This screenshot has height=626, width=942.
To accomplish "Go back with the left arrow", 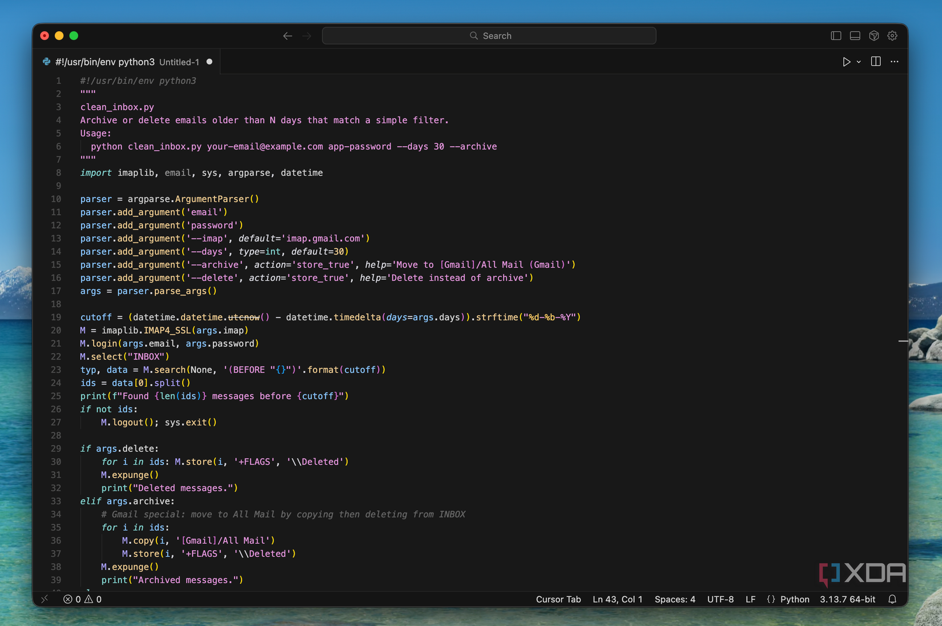I will pyautogui.click(x=288, y=36).
